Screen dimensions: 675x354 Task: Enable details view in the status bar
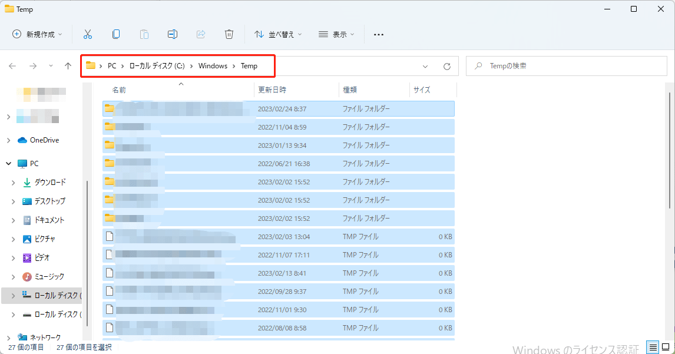click(653, 347)
